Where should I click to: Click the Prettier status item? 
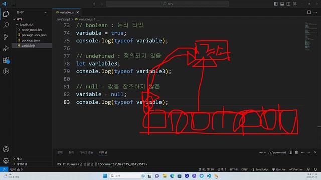tap(296, 169)
